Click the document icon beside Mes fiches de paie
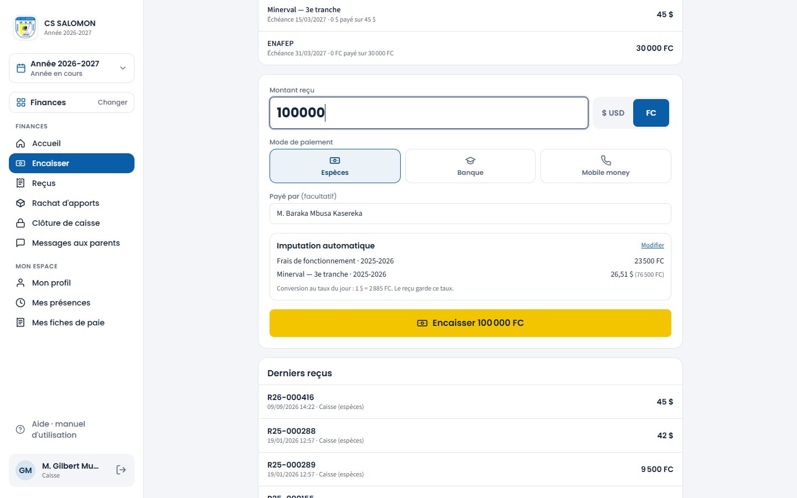The image size is (797, 498). coord(20,323)
